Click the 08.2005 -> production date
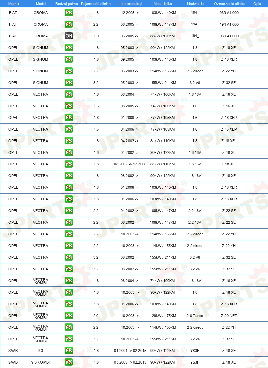The width and height of the screenshot is (268, 368). [x=130, y=106]
